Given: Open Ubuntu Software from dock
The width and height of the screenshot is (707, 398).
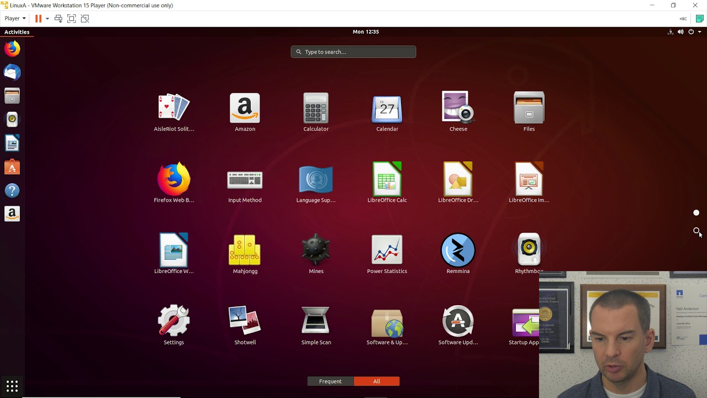Looking at the screenshot, I should [12, 167].
